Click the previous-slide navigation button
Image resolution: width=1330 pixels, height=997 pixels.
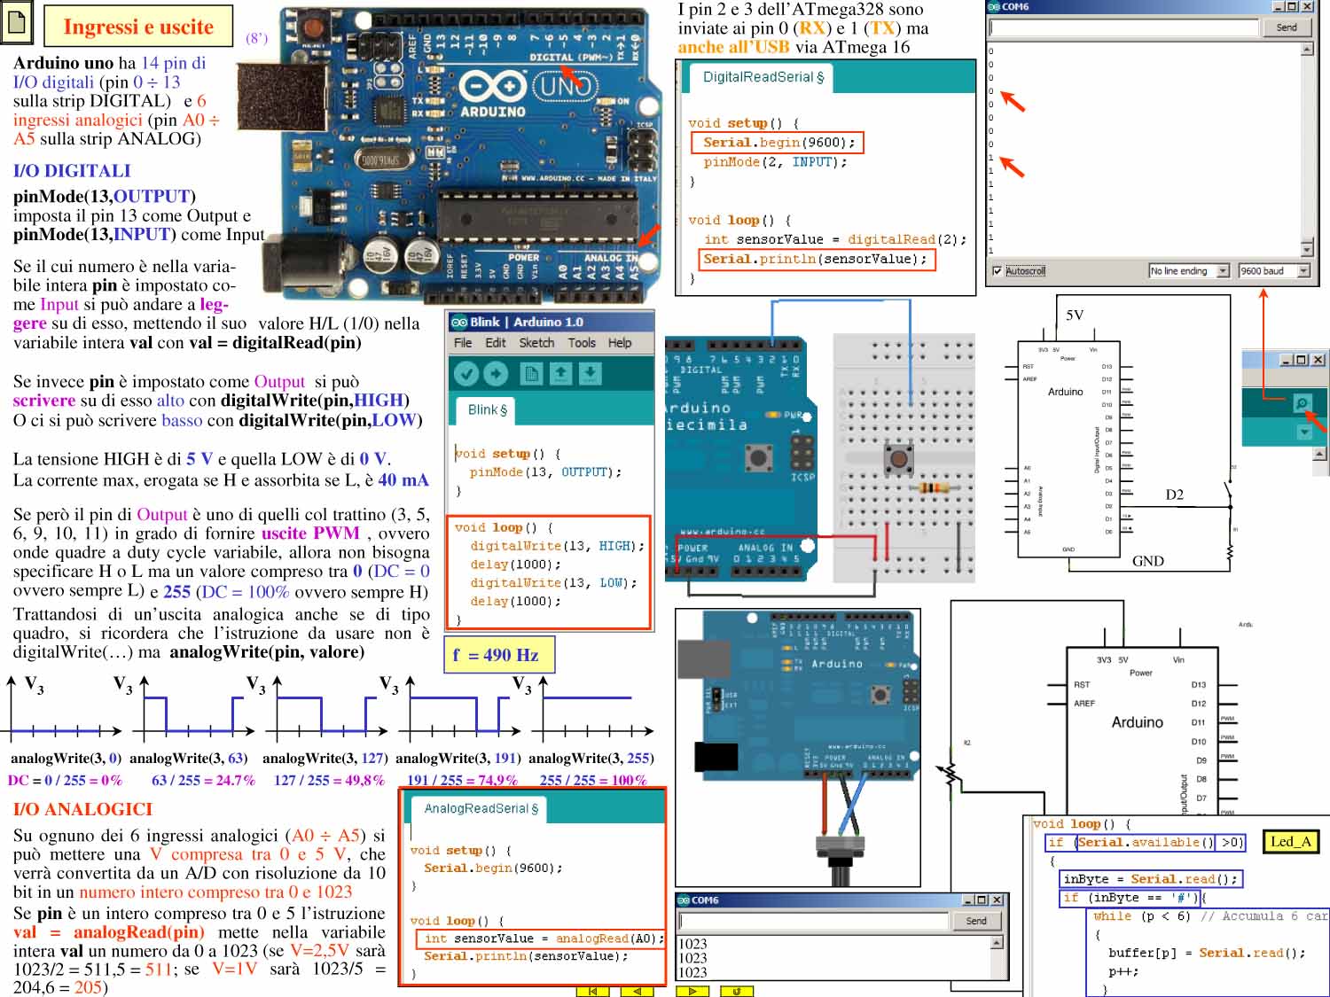[x=638, y=991]
